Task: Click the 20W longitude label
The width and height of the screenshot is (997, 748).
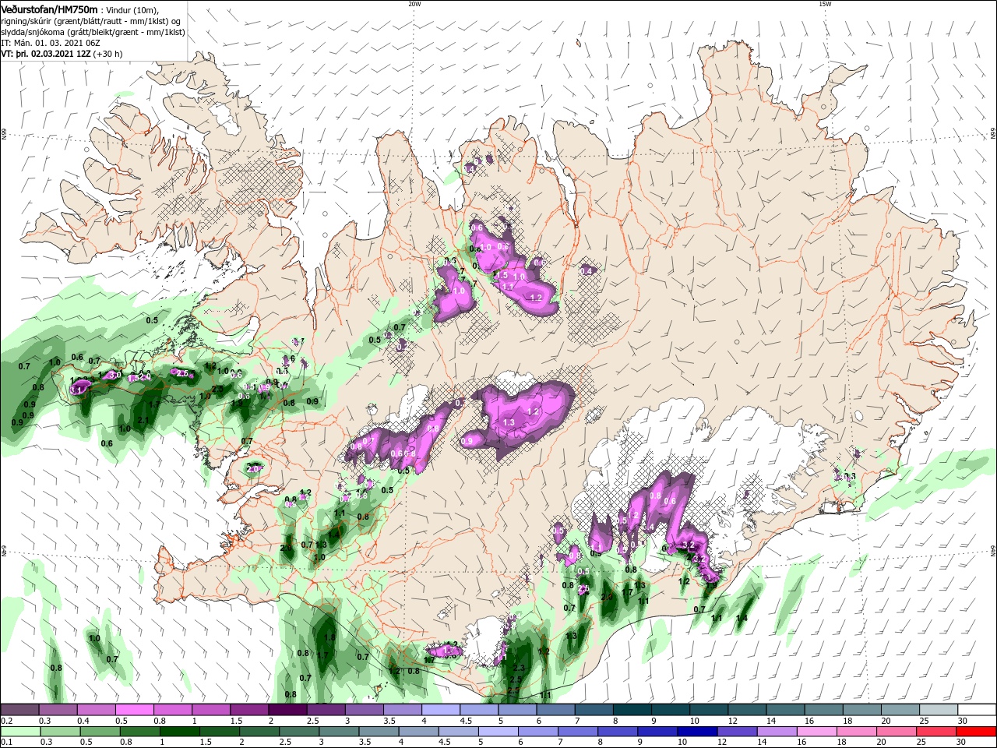Action: 414,3
